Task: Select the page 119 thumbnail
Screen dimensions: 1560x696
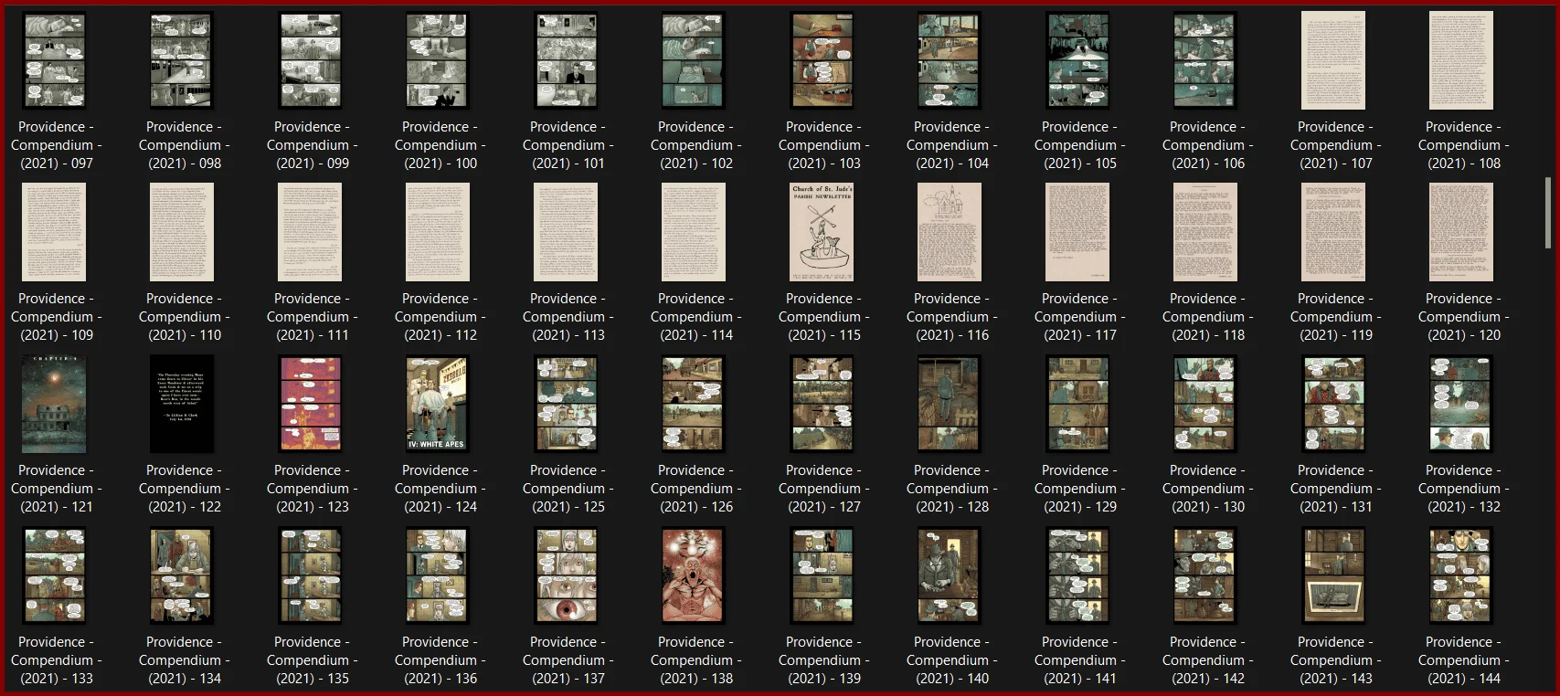Action: click(1333, 232)
